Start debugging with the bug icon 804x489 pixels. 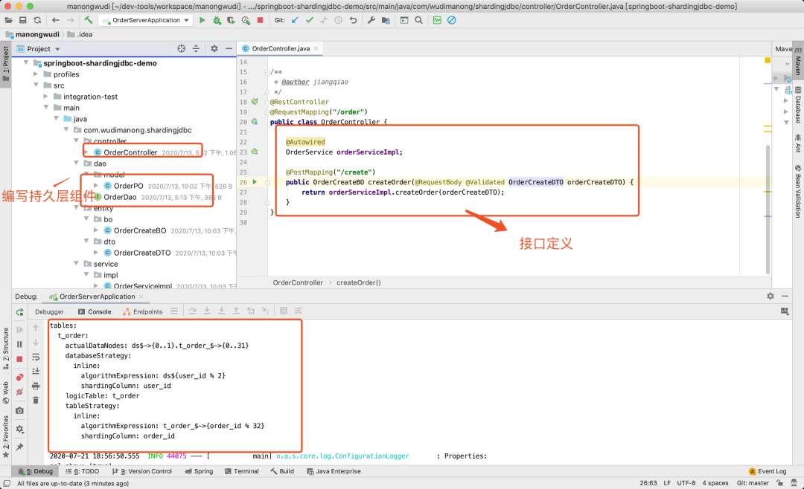pos(216,20)
